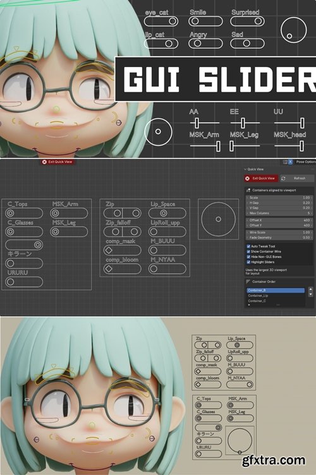Click the Fade Geometry slider field
Screen dimensions: 316x475
tap(279, 237)
